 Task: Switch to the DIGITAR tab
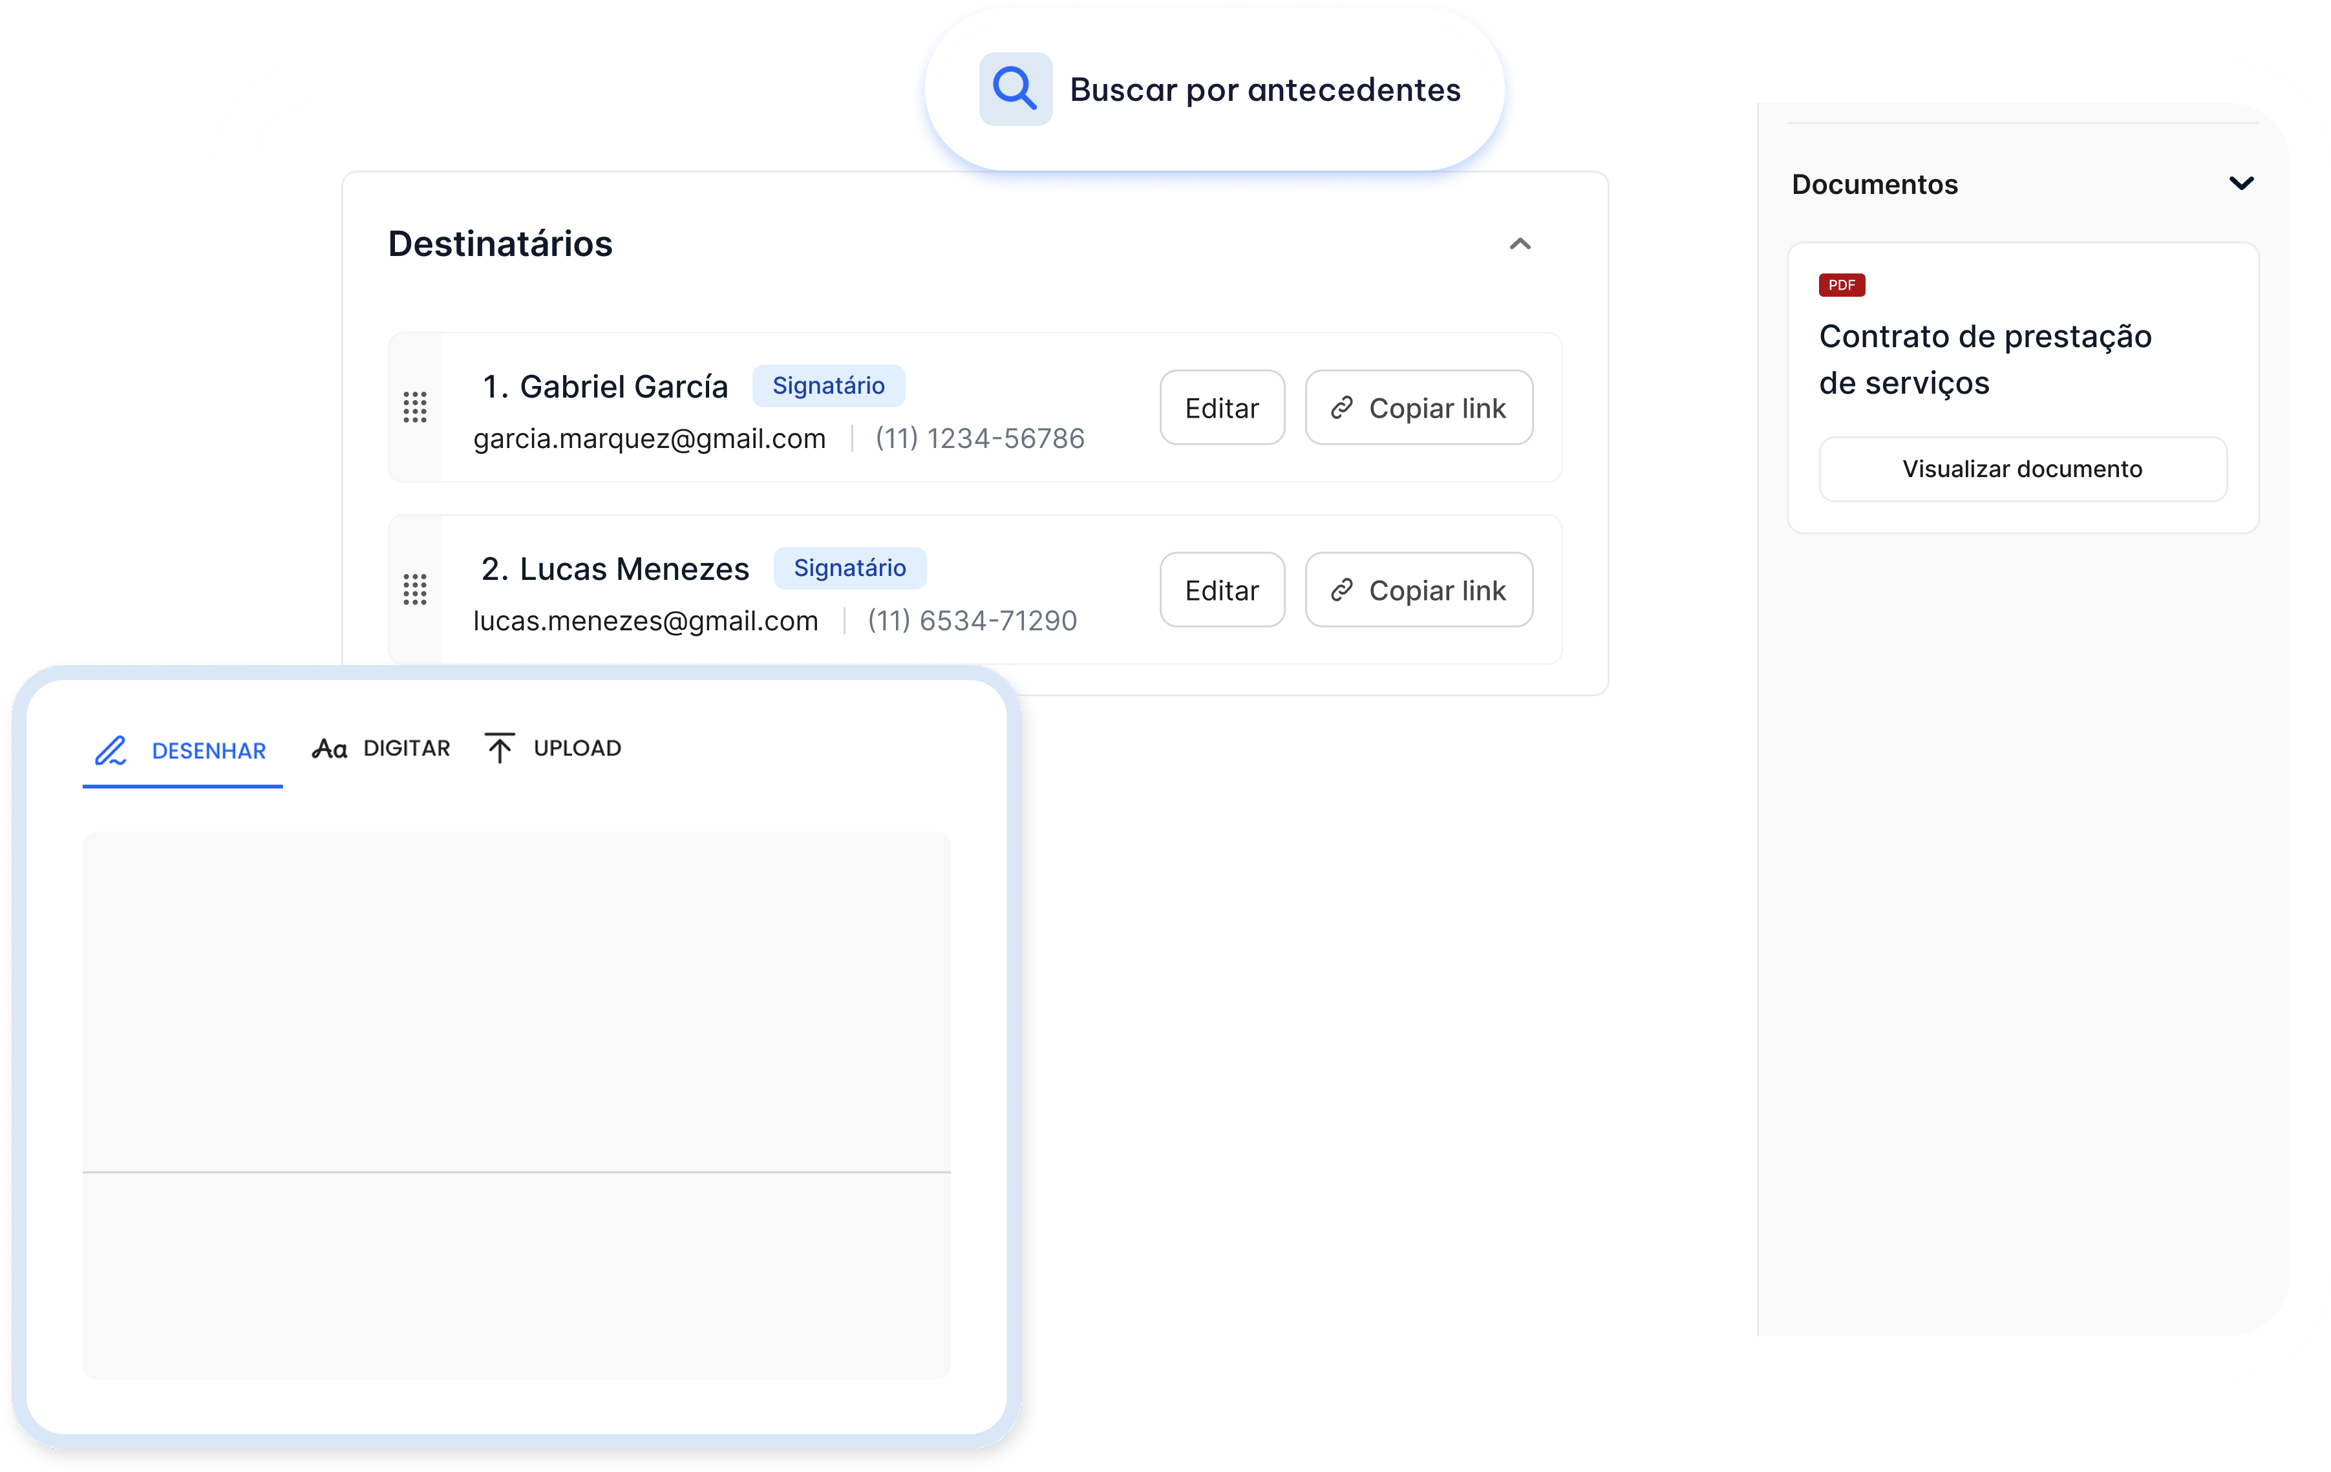tap(405, 748)
